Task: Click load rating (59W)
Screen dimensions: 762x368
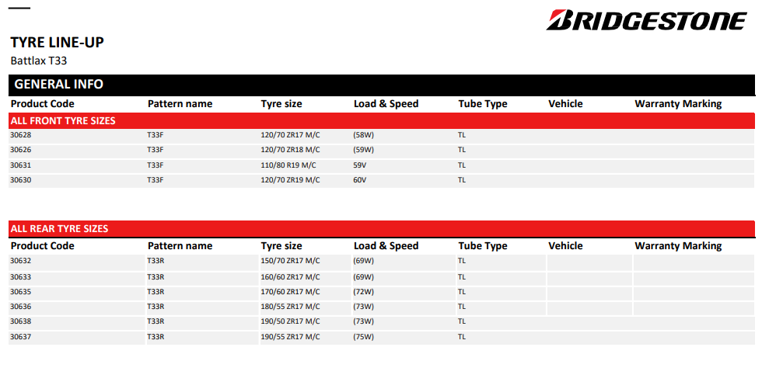Action: click(x=364, y=150)
